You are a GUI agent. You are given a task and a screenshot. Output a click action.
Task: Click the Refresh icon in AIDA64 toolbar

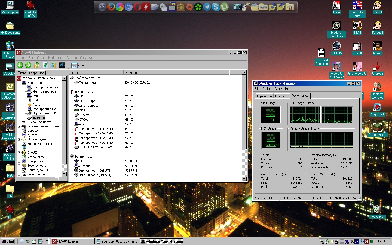click(45, 65)
